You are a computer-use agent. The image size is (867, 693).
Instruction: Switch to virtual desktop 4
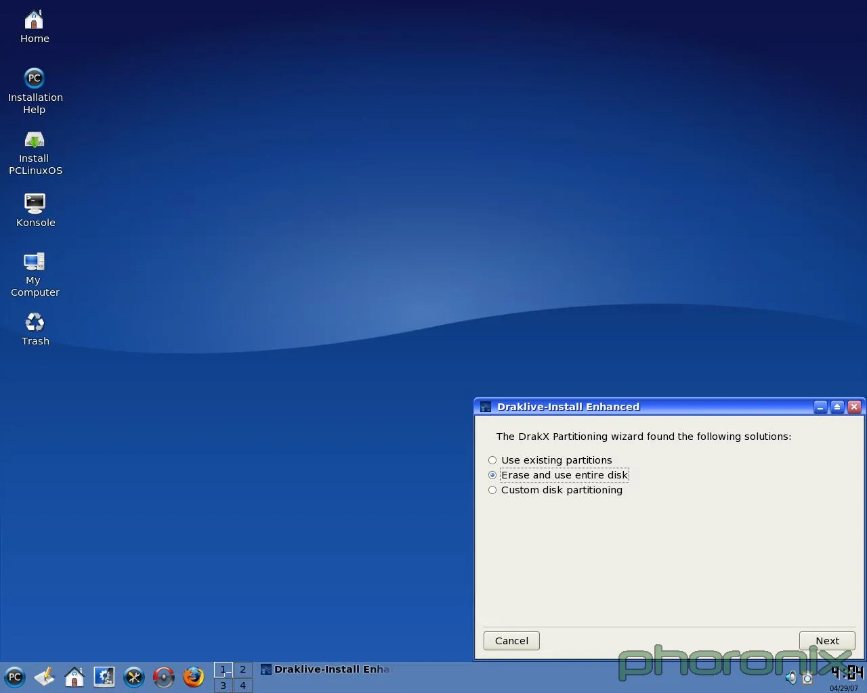[x=242, y=686]
